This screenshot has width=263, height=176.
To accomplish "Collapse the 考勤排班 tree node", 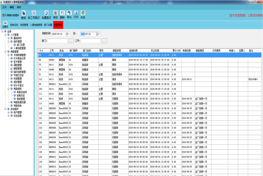I will (8, 89).
